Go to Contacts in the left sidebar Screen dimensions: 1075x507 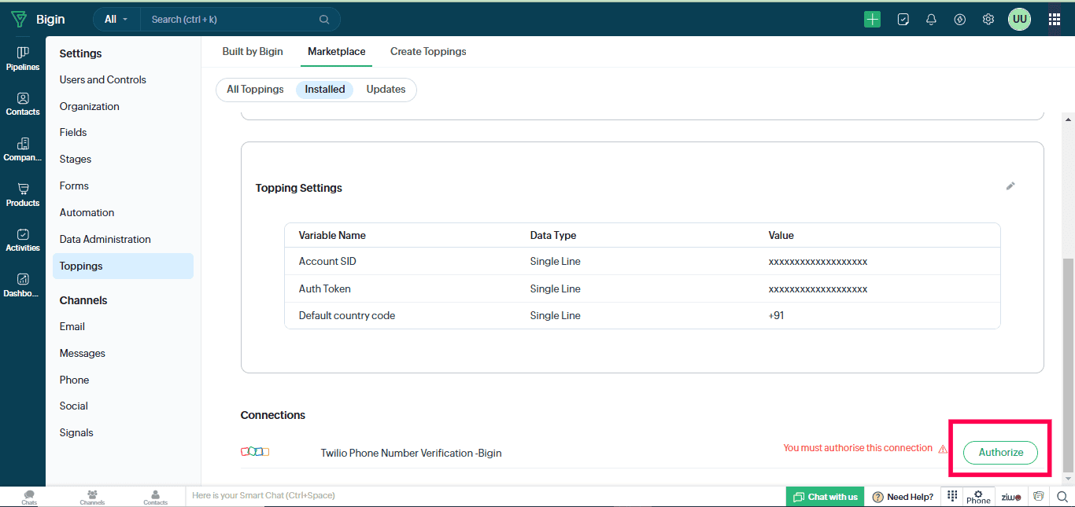point(23,104)
